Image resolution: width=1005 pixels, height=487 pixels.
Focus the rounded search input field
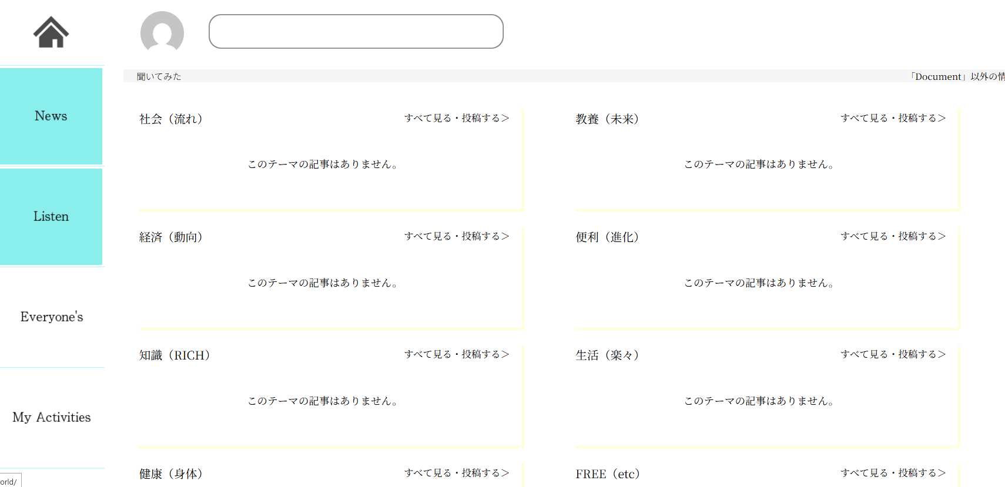[356, 32]
